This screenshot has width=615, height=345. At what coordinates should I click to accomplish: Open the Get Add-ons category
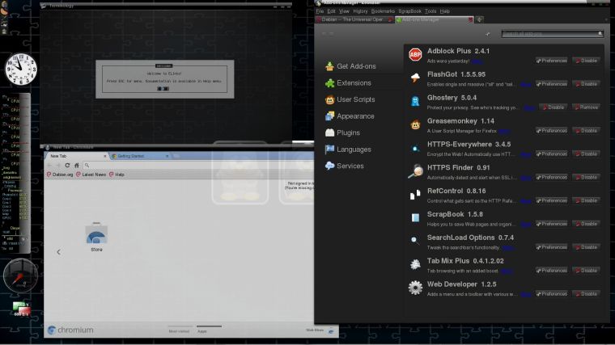[x=350, y=66]
